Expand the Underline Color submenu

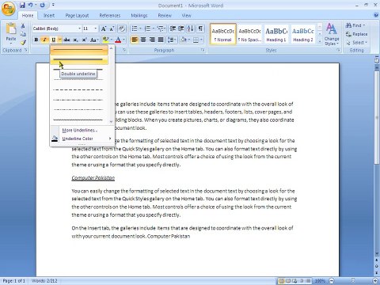click(x=82, y=139)
